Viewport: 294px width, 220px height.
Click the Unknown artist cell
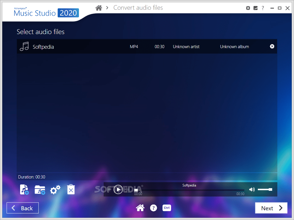(186, 47)
